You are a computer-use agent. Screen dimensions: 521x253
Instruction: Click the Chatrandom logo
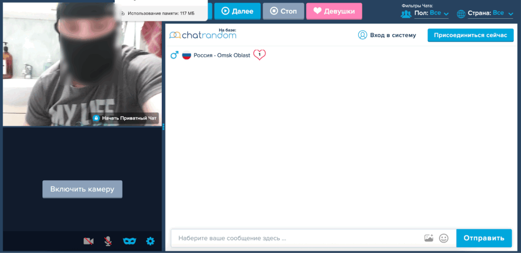(203, 35)
